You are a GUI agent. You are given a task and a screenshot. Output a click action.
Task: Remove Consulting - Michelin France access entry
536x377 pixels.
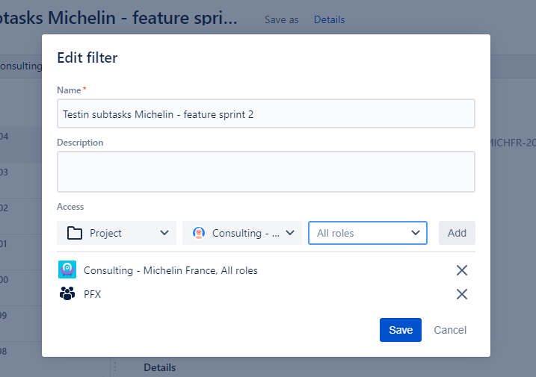(461, 270)
